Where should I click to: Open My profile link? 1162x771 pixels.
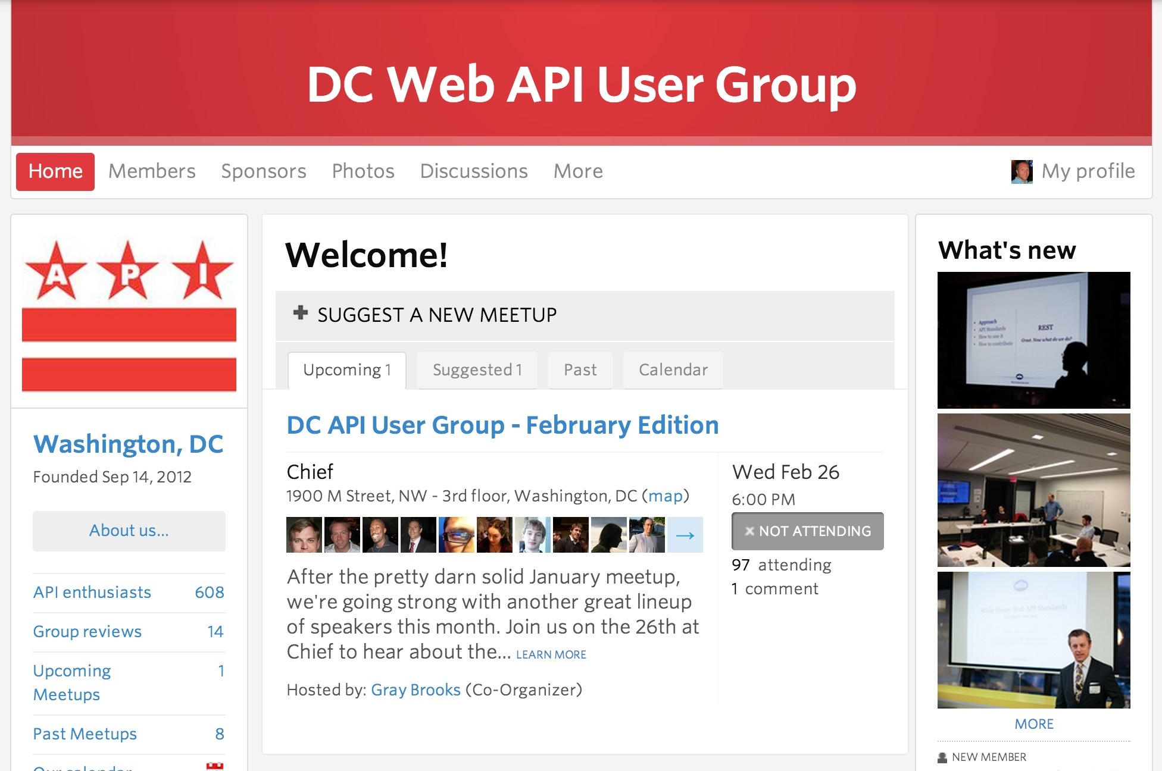click(1088, 171)
